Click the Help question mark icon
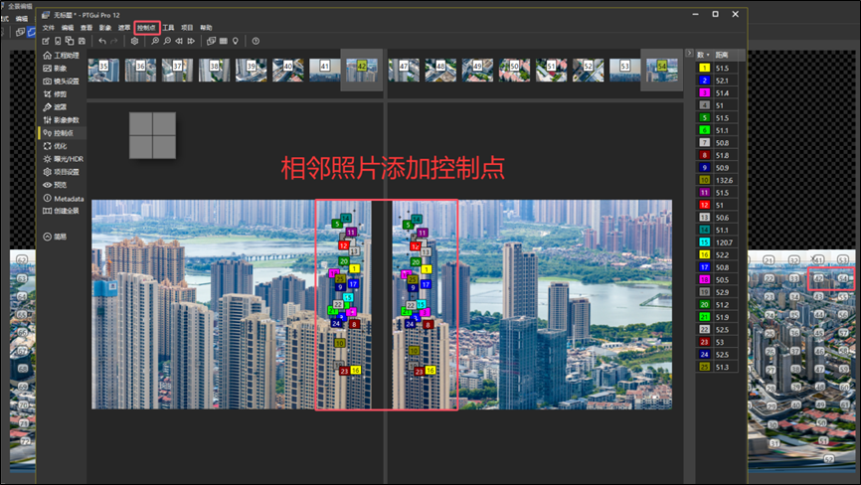Viewport: 861px width, 485px height. [256, 41]
